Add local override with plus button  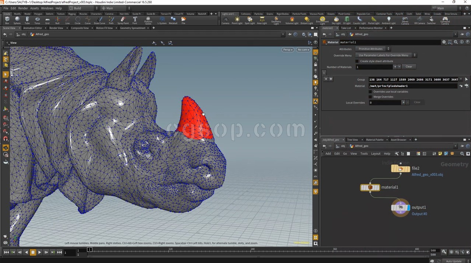[x=403, y=102]
